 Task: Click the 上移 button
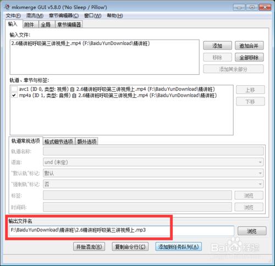coord(250,90)
